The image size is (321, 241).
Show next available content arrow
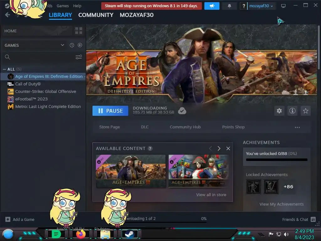219,148
